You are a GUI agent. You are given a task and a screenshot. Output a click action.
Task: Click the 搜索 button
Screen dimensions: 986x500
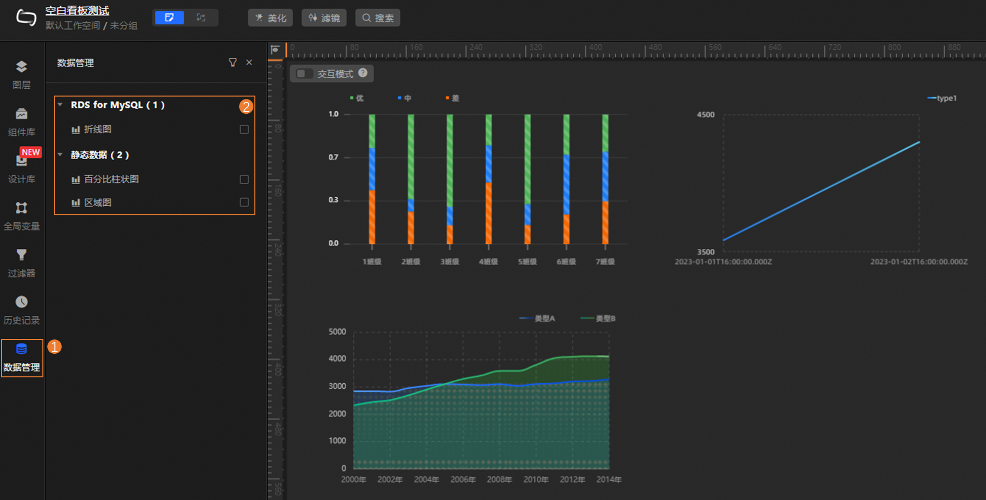tap(378, 17)
